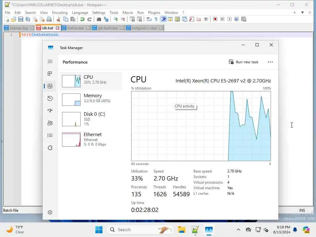Click the Redo toolbar icon
Screen dimensions: 316x237
pos(89,19)
